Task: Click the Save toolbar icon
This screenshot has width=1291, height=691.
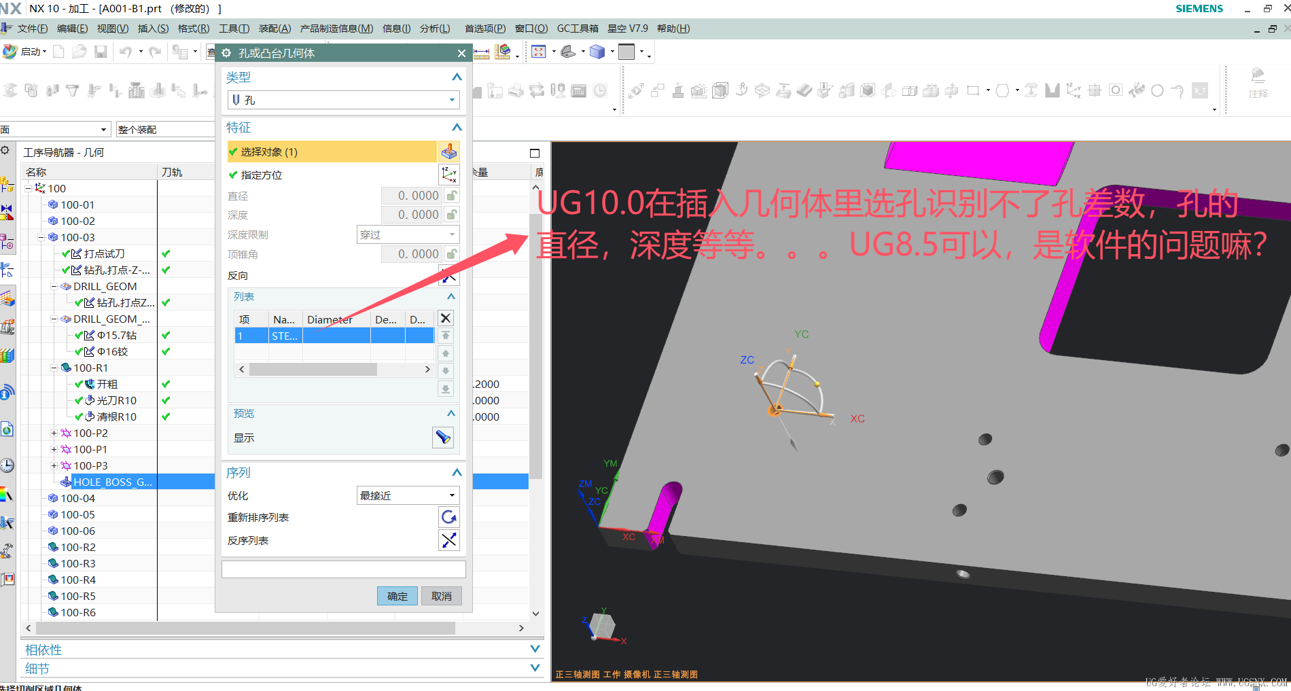Action: [x=101, y=52]
